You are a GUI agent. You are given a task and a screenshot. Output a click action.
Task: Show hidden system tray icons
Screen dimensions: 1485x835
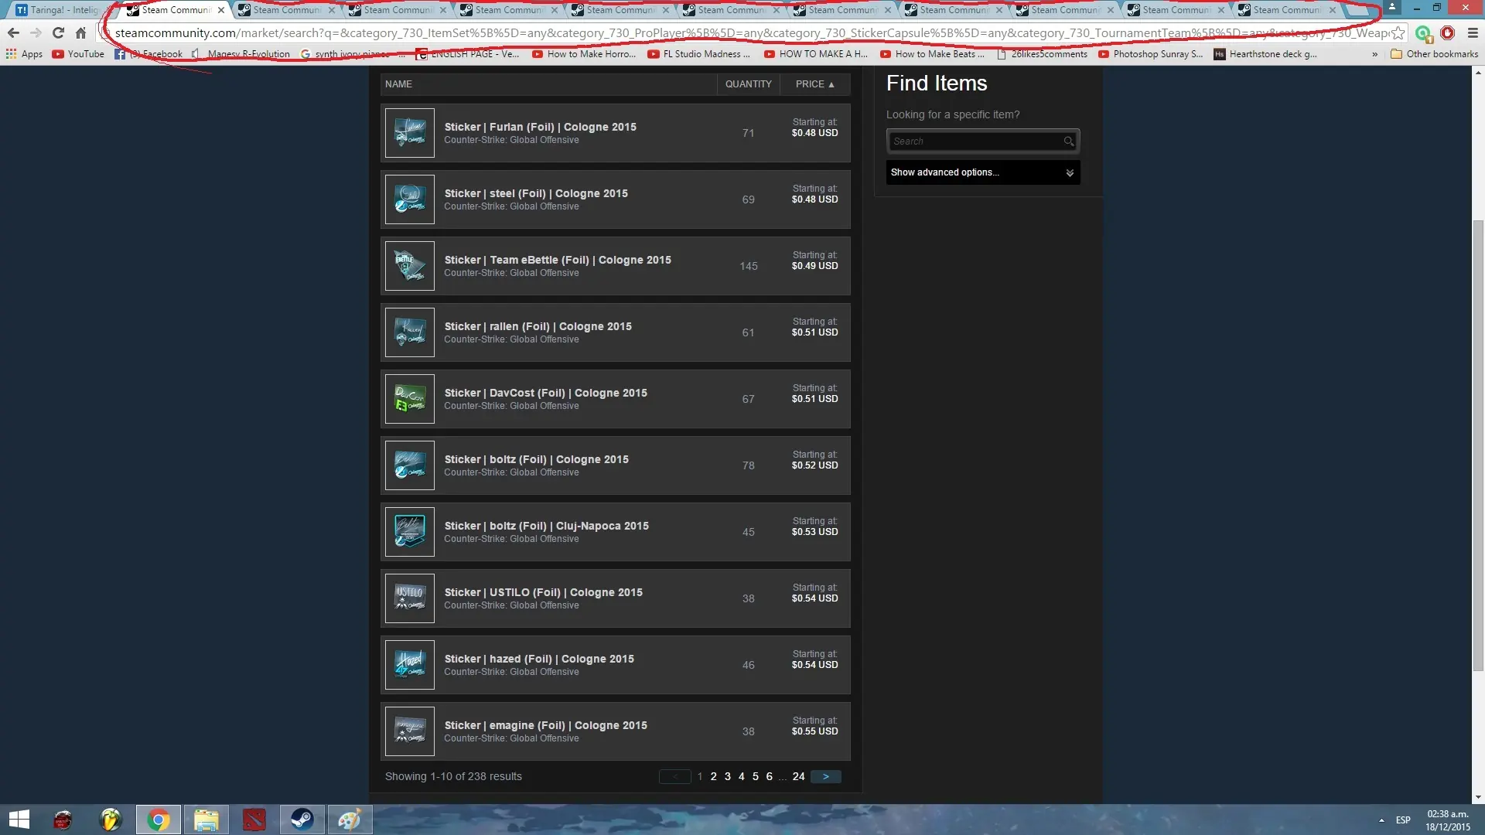1381,820
